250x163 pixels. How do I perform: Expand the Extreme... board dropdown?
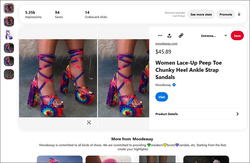click(x=214, y=36)
